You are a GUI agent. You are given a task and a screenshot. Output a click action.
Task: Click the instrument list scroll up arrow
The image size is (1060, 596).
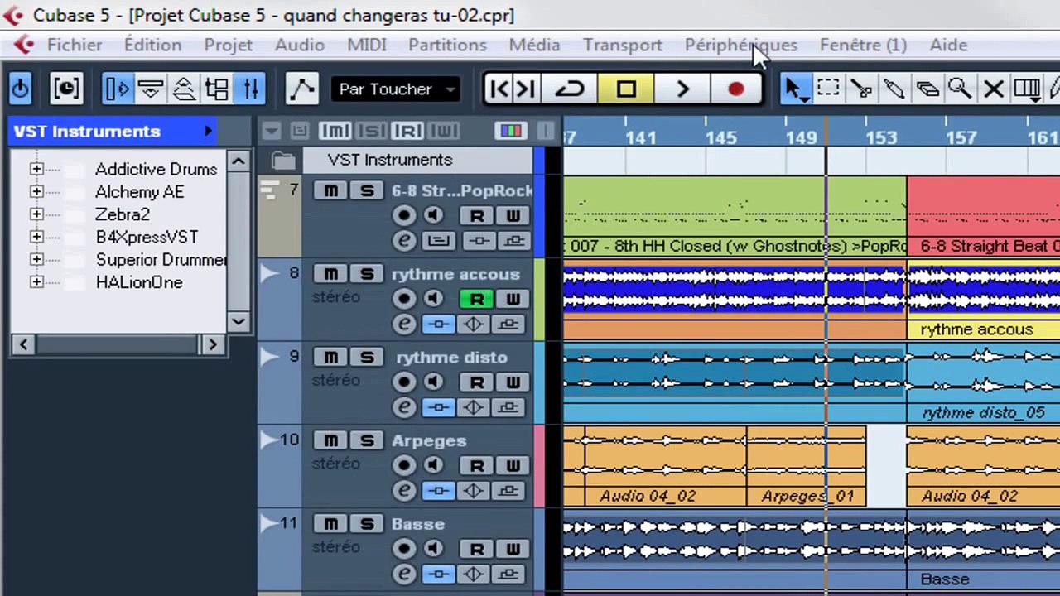click(x=238, y=161)
